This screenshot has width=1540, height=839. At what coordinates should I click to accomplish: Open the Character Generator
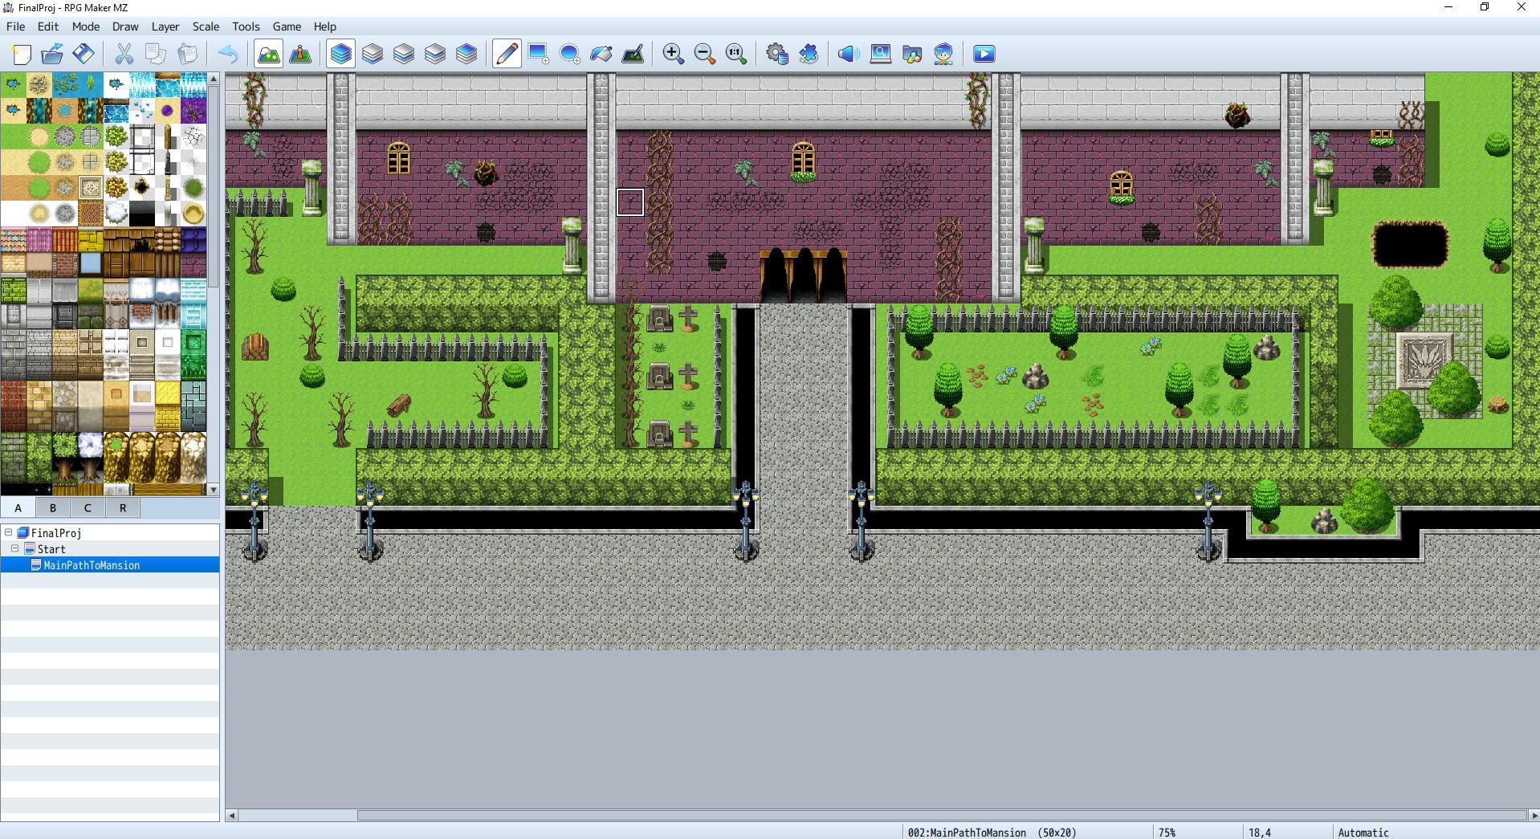pyautogui.click(x=943, y=54)
